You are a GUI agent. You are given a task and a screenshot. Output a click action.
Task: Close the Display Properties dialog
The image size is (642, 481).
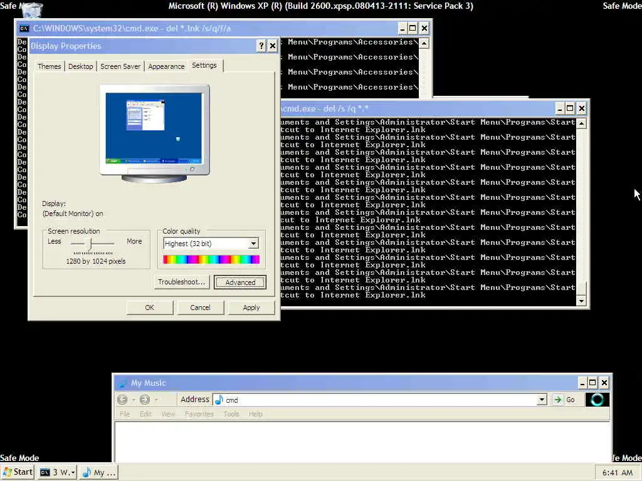click(x=273, y=46)
